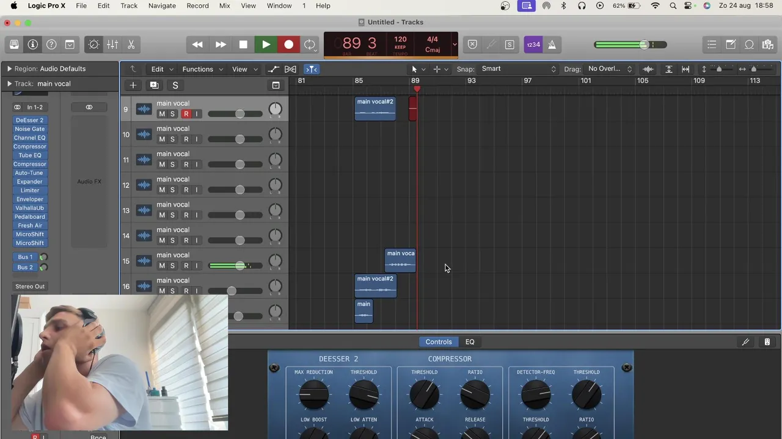Rewind the playhead

[x=197, y=45]
